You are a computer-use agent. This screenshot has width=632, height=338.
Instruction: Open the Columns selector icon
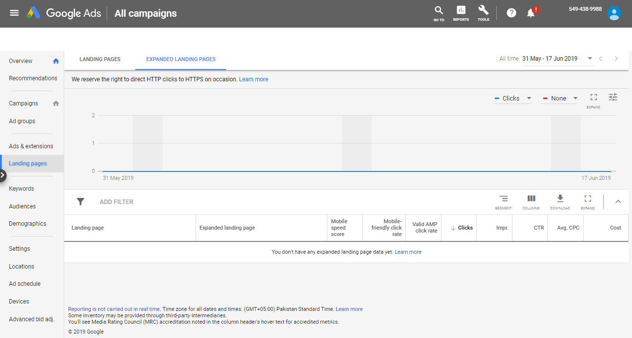pyautogui.click(x=531, y=201)
